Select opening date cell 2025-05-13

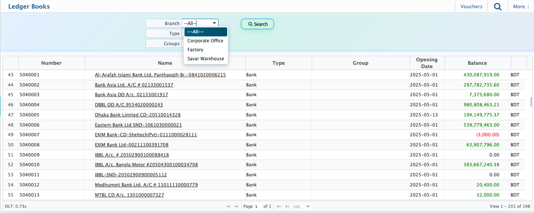pos(427,115)
